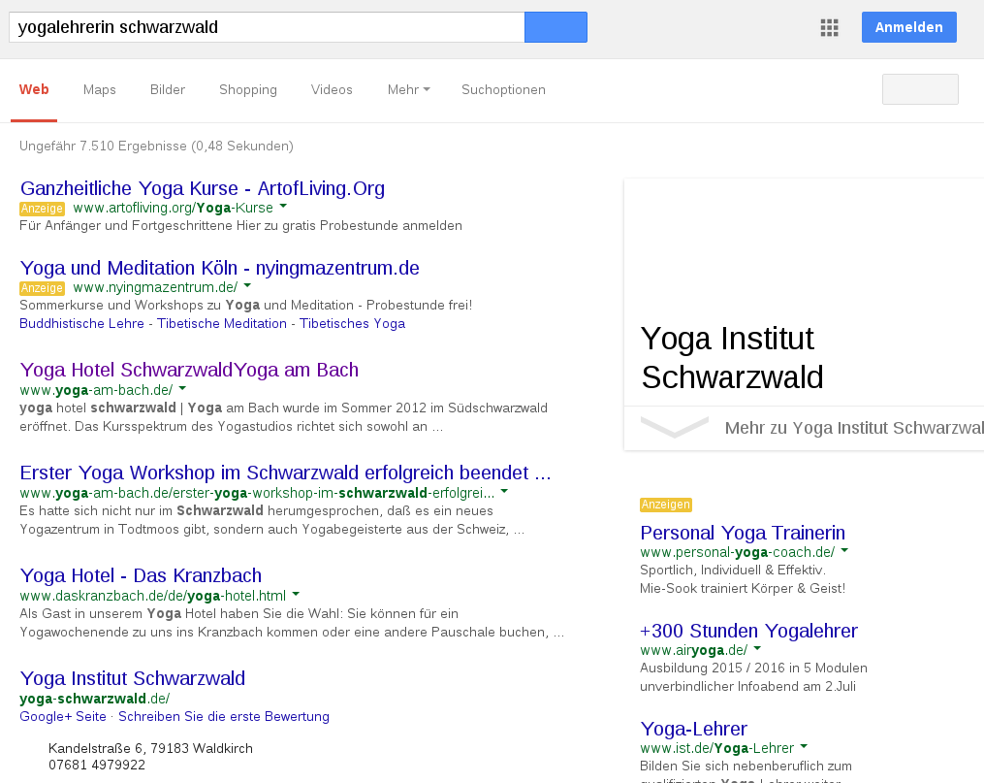Open the Buddhistische Lehre sitelink

pos(81,323)
